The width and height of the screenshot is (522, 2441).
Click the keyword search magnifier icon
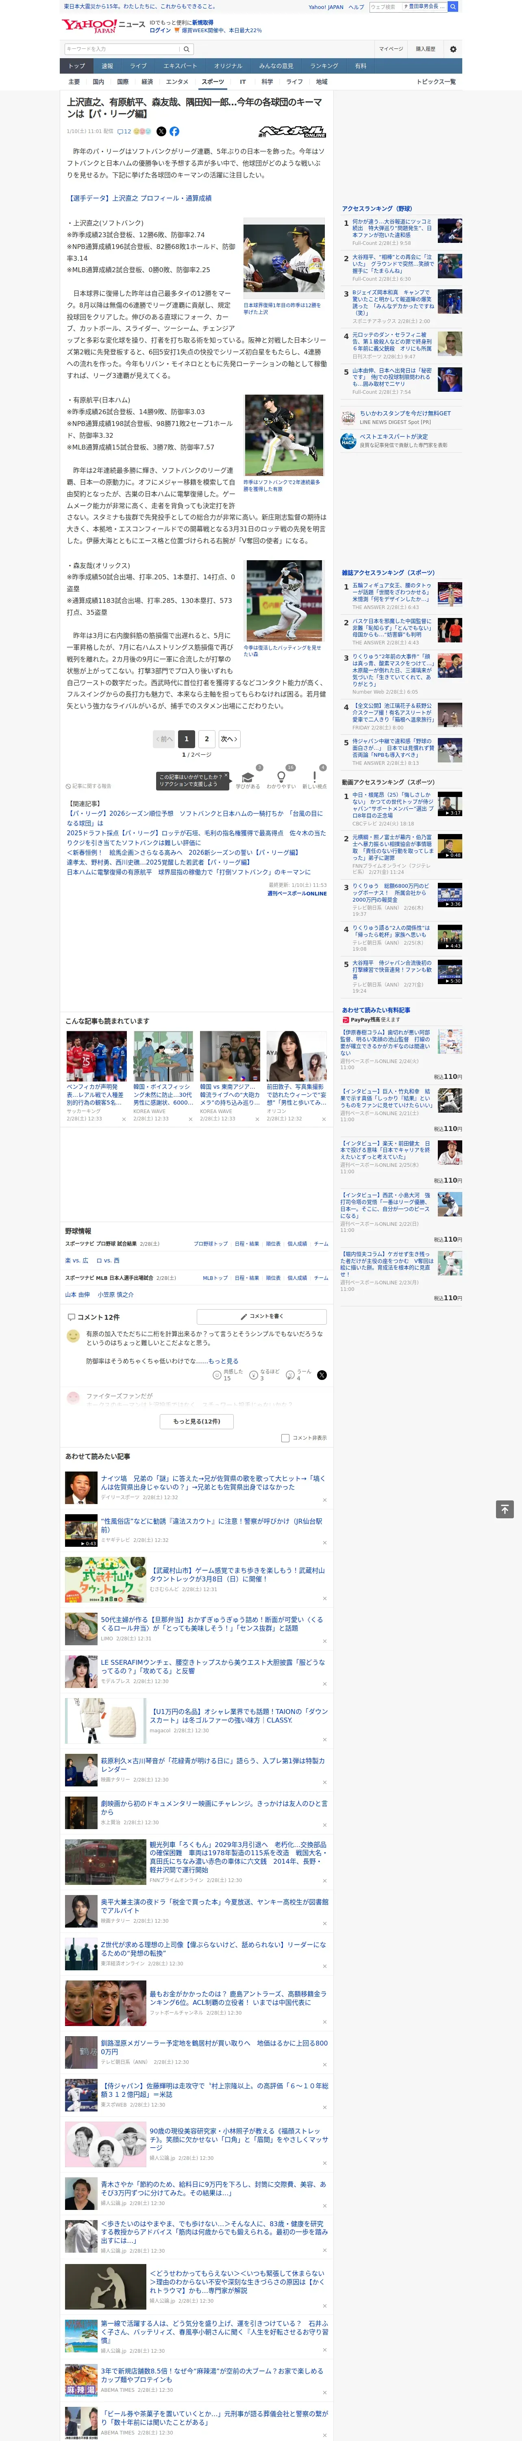point(187,48)
